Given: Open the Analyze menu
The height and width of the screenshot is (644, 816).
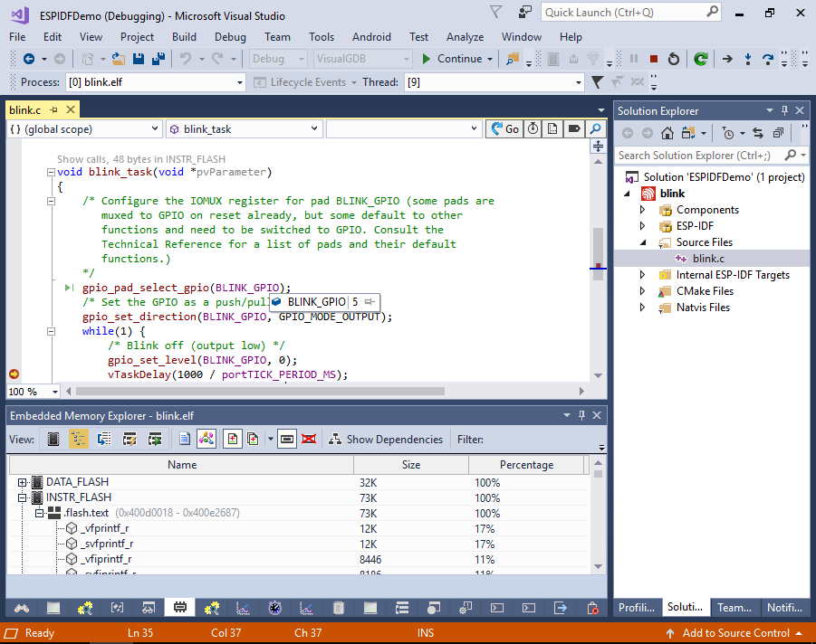Looking at the screenshot, I should [x=465, y=37].
